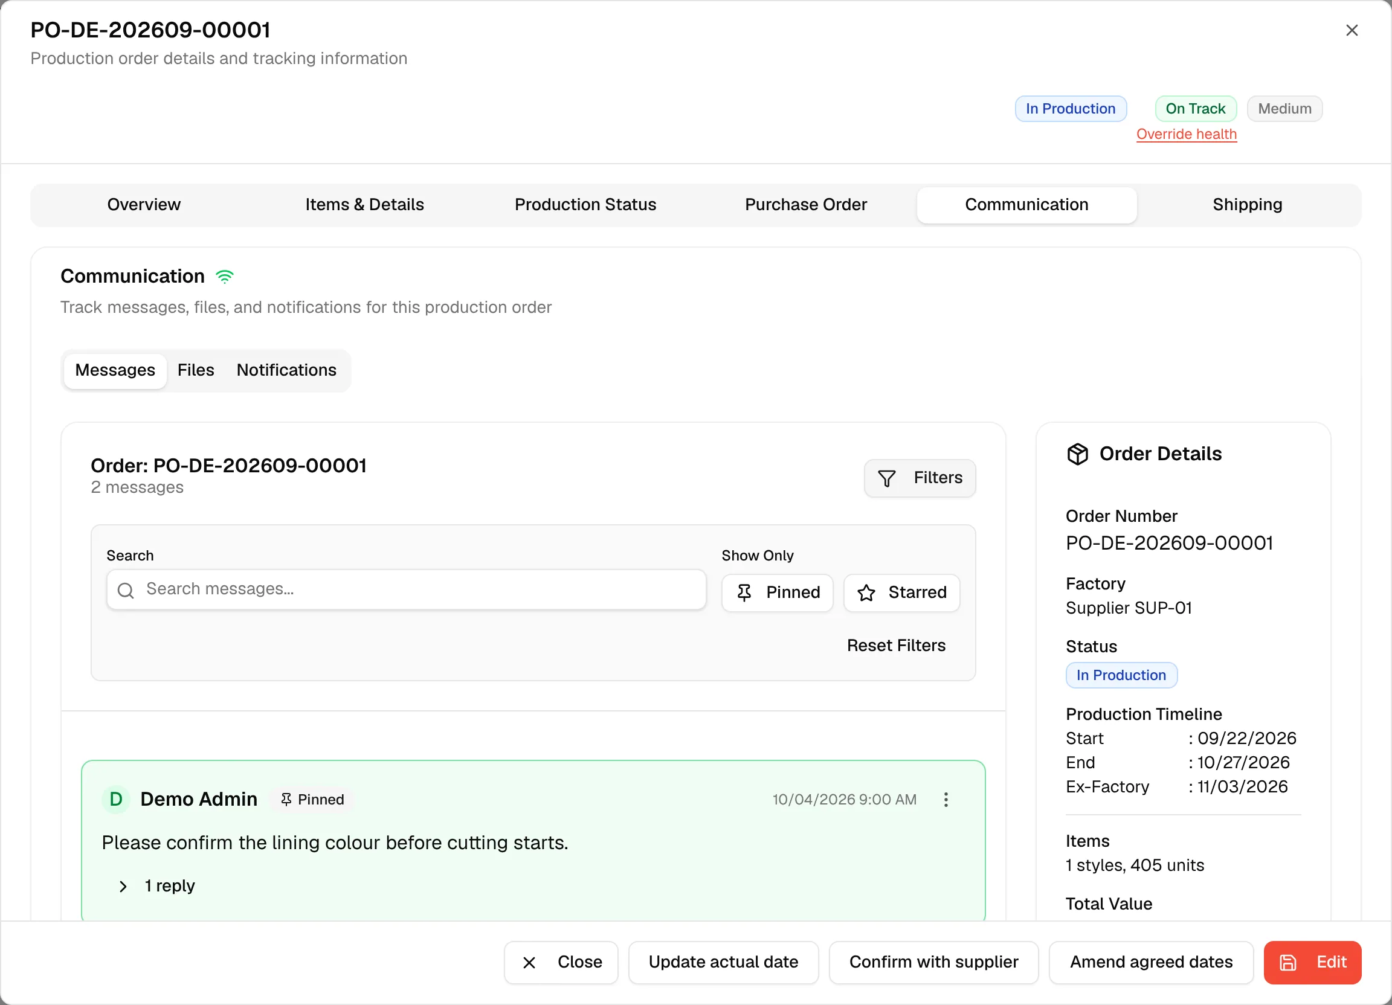Select the Purchase Order tab
The image size is (1392, 1005).
coord(806,205)
